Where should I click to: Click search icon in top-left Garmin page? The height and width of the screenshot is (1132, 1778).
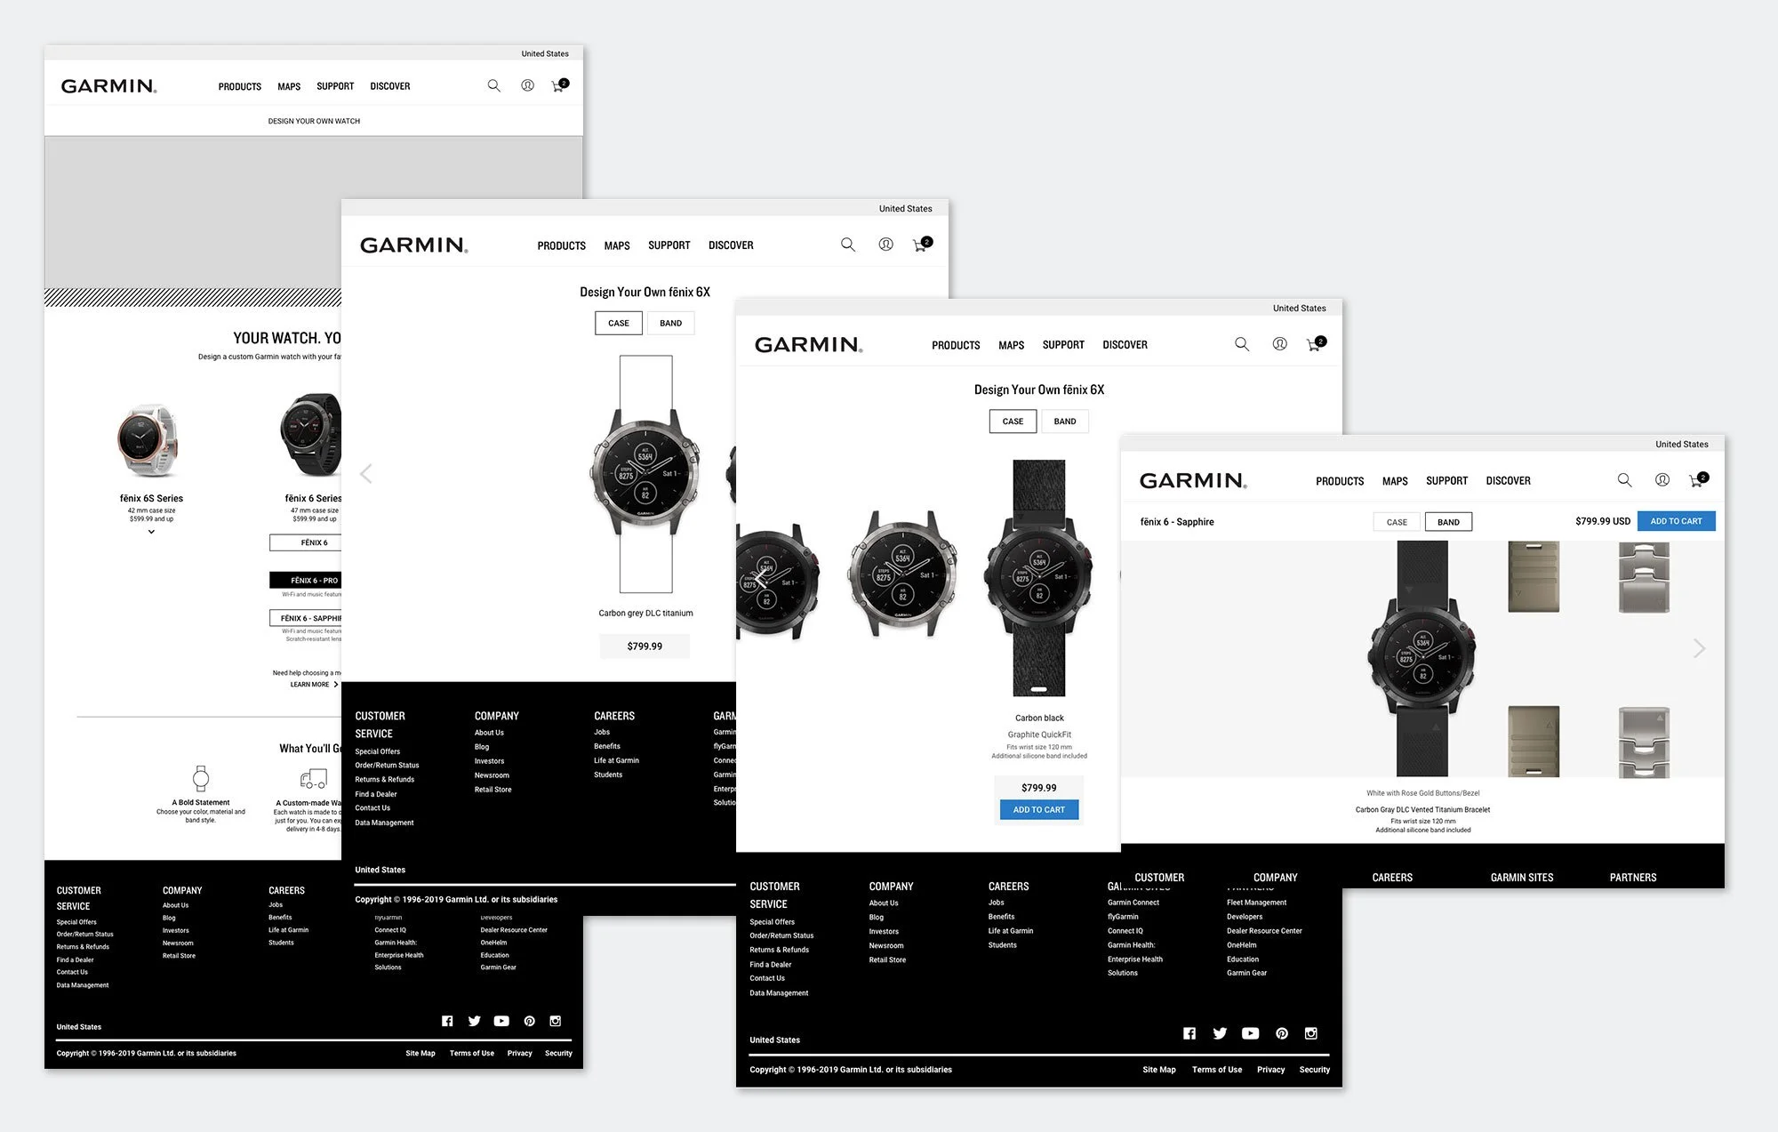(493, 85)
